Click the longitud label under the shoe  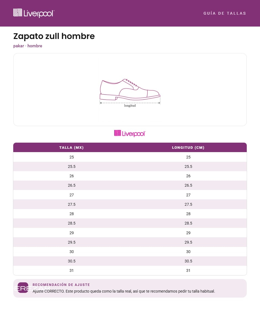[130, 106]
